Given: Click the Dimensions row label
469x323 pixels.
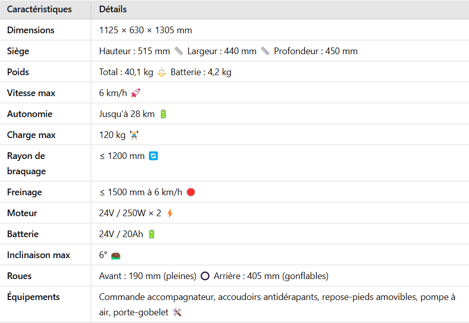Looking at the screenshot, I should tap(31, 30).
